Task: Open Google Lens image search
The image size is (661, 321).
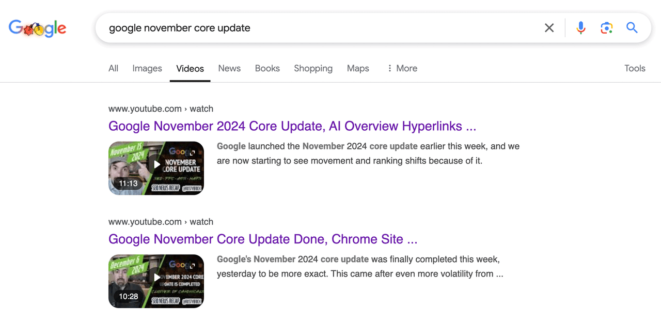Action: 606,28
